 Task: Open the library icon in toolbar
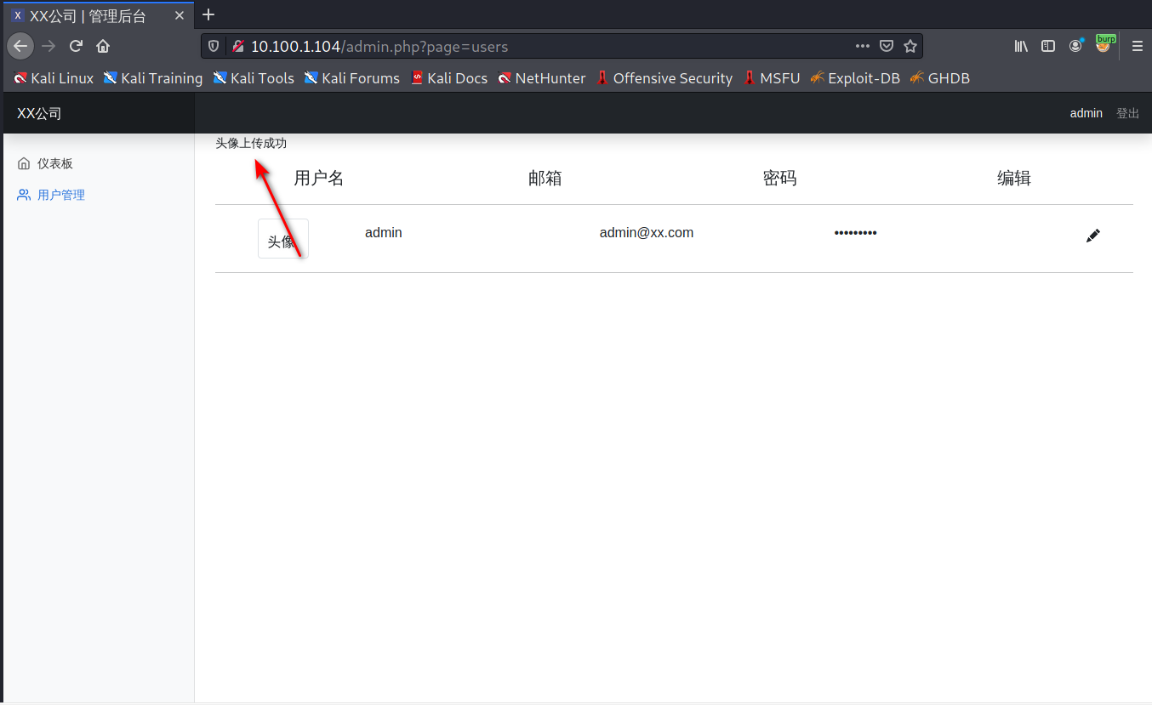click(1021, 46)
